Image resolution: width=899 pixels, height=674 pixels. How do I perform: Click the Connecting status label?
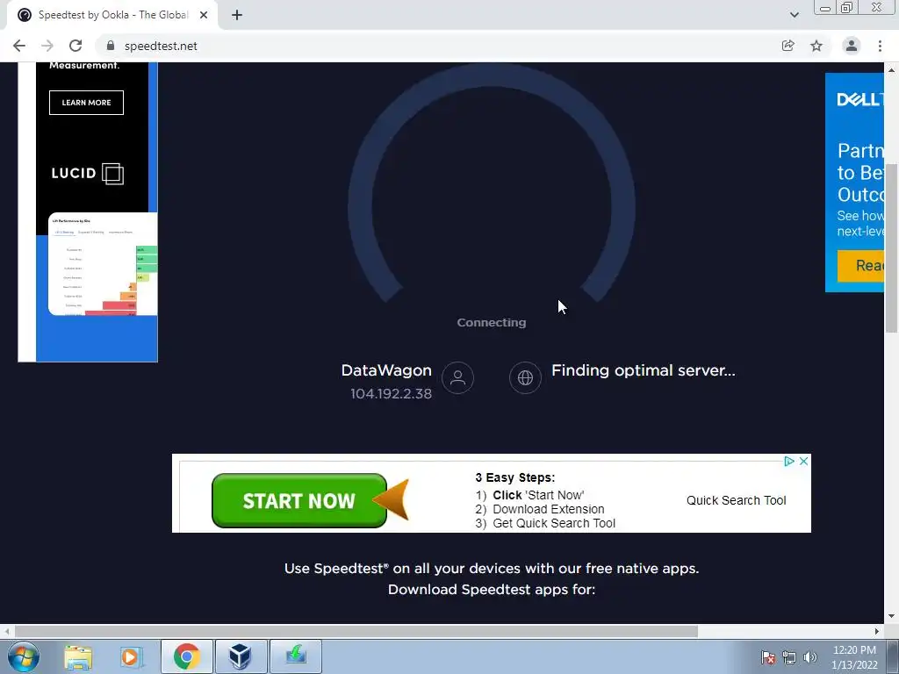[492, 323]
